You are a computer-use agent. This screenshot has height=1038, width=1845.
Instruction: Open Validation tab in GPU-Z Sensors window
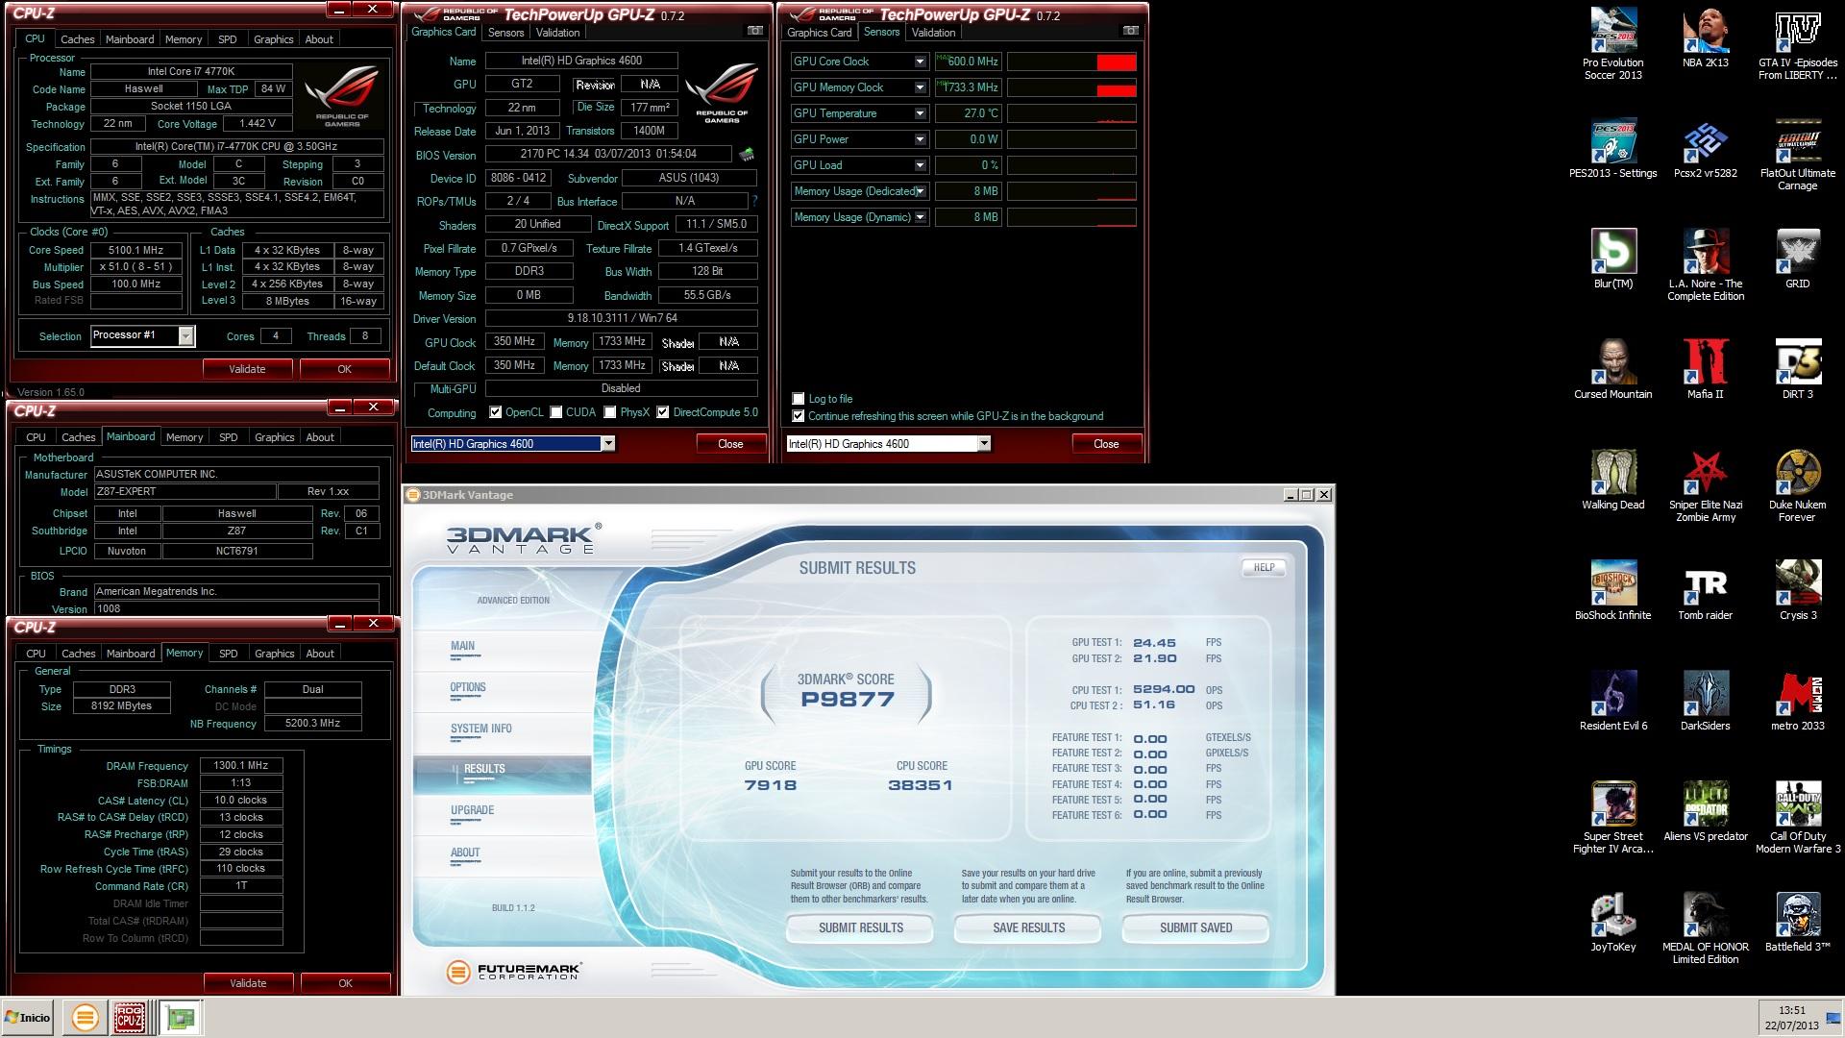pos(933,33)
